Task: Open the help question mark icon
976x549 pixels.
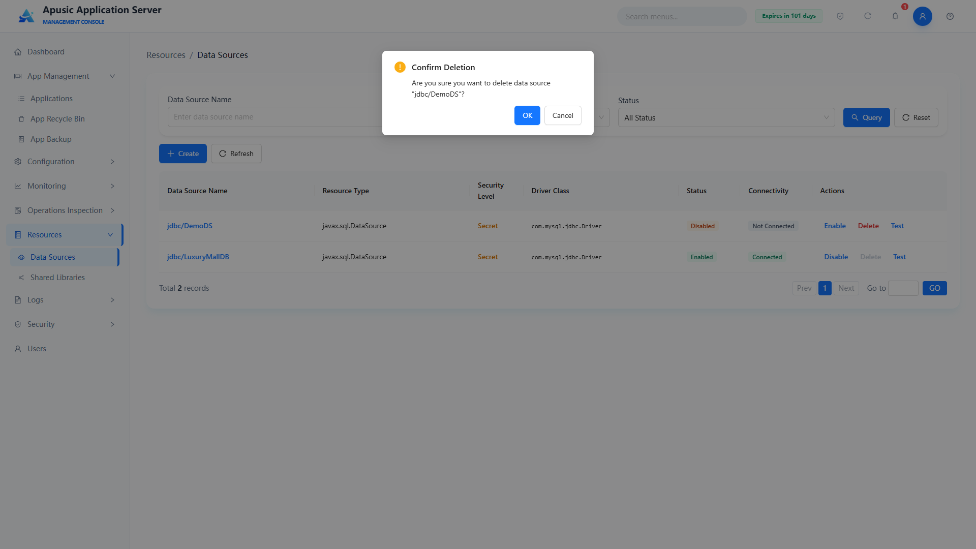Action: (950, 16)
